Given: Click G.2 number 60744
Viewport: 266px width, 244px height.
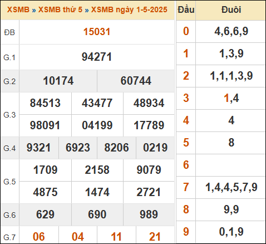Looking at the screenshot, I should [x=136, y=81].
